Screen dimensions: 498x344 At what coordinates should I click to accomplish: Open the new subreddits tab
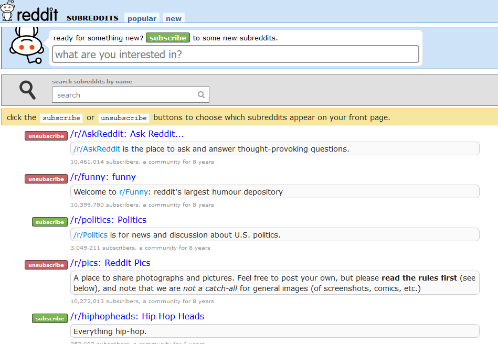click(x=173, y=18)
